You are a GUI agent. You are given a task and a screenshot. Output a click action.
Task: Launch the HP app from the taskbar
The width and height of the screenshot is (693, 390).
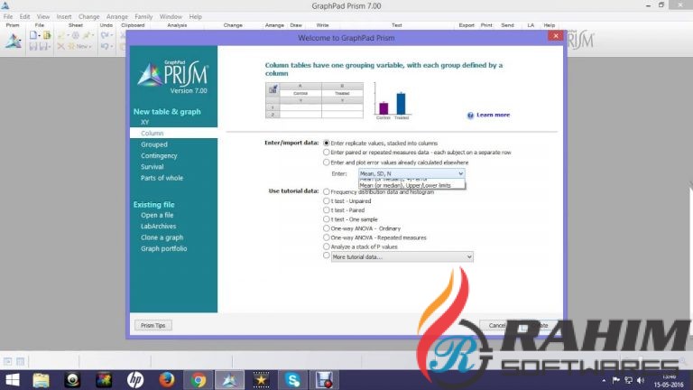135,380
